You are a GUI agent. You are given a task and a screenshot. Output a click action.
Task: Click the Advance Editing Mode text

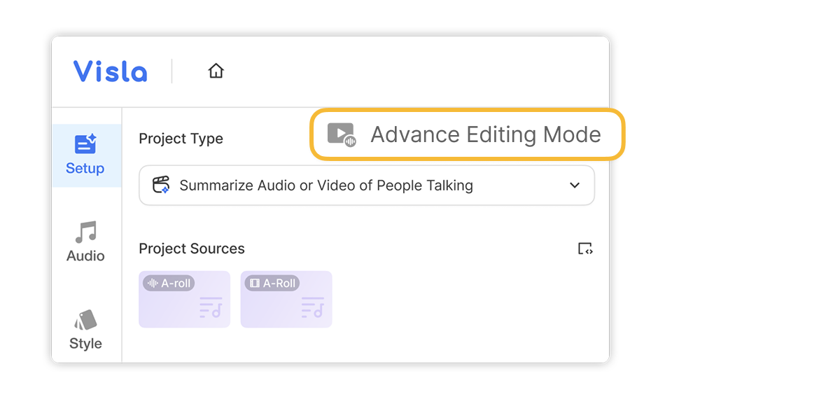click(x=485, y=134)
